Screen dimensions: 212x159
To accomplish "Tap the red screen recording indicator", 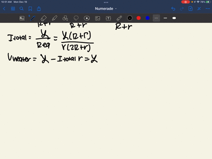I will click(185, 2).
